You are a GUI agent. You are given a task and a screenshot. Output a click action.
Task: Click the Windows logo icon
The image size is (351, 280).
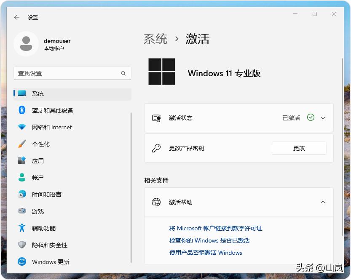pyautogui.click(x=162, y=72)
